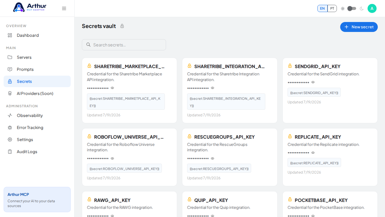Reveal SHARETRIBE_INTEGRATION secret value with eye icon
Image resolution: width=385 pixels, height=217 pixels.
point(213,88)
